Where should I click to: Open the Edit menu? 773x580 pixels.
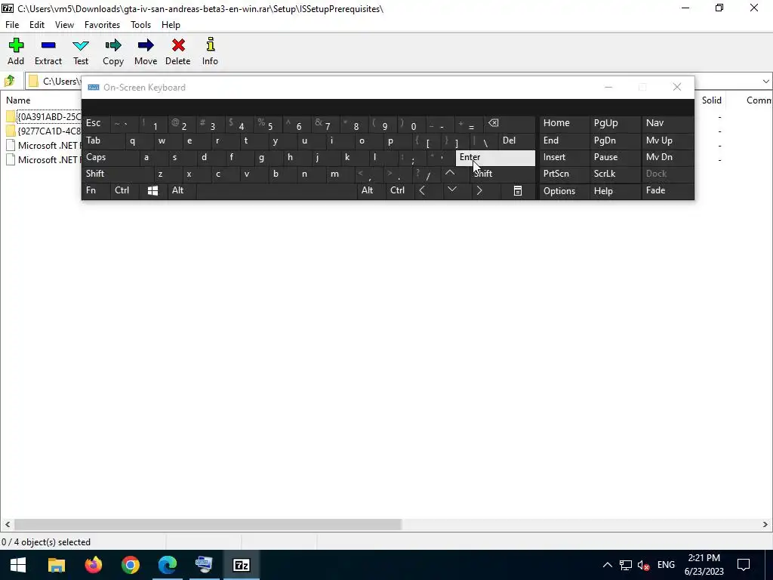pyautogui.click(x=37, y=25)
